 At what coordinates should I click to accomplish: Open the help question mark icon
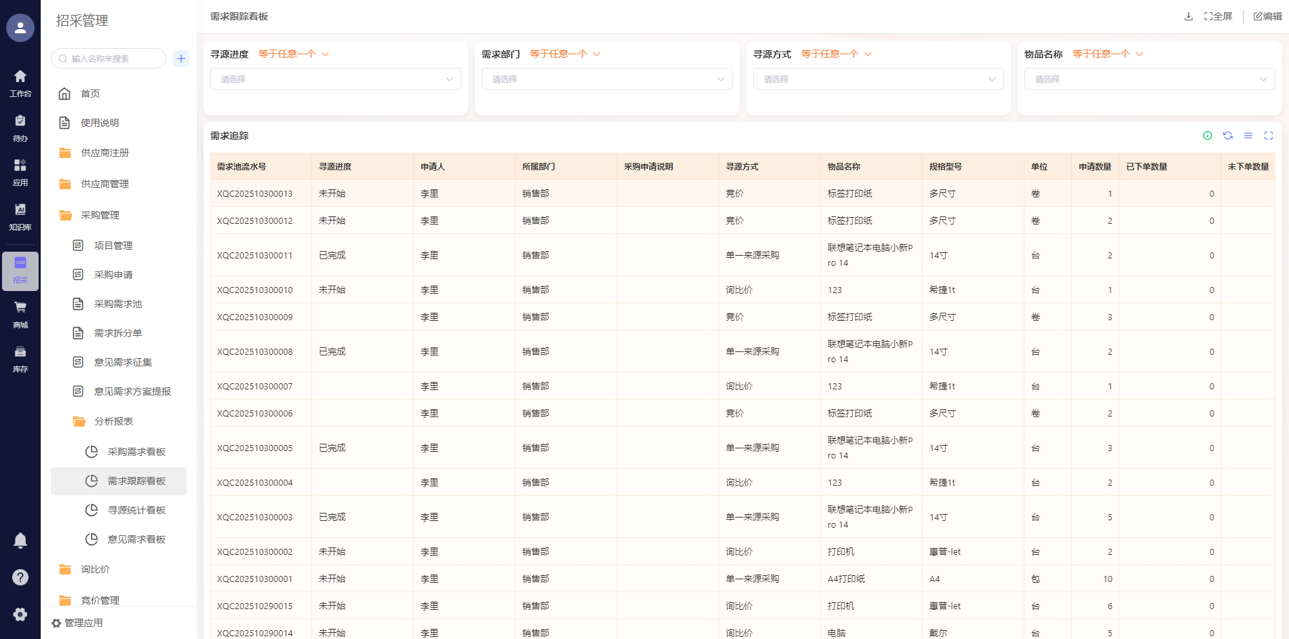click(x=20, y=577)
